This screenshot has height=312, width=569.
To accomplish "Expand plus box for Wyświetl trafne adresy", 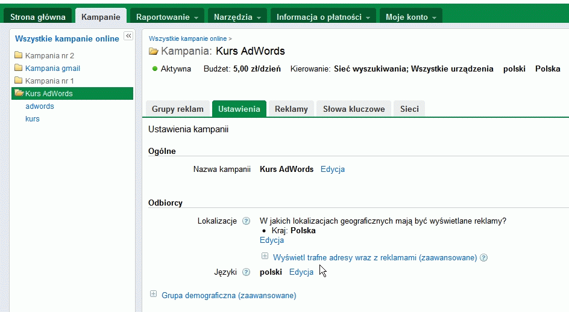I will pyautogui.click(x=265, y=256).
